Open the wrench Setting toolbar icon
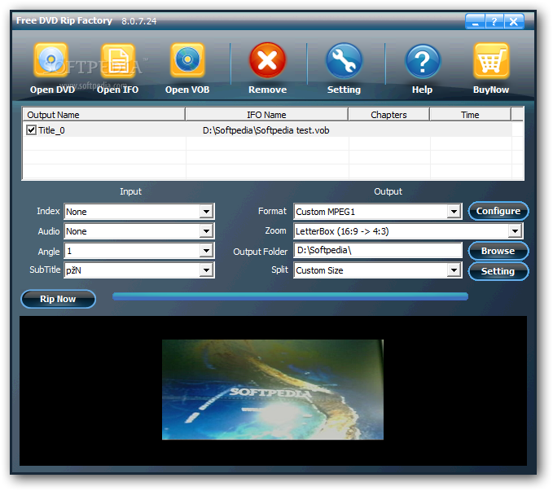Image resolution: width=553 pixels, height=491 pixels. point(344,61)
